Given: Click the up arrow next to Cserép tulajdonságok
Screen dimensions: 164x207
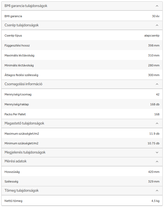Looking at the screenshot, I should tap(157, 25).
